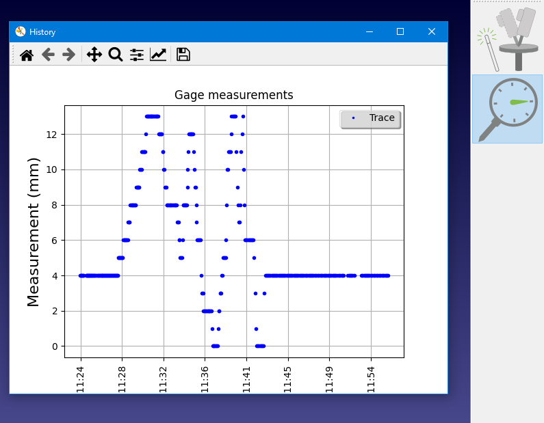Select the gauge dial magnifier sidebar icon
Viewport: 544px width, 423px height.
[x=507, y=109]
